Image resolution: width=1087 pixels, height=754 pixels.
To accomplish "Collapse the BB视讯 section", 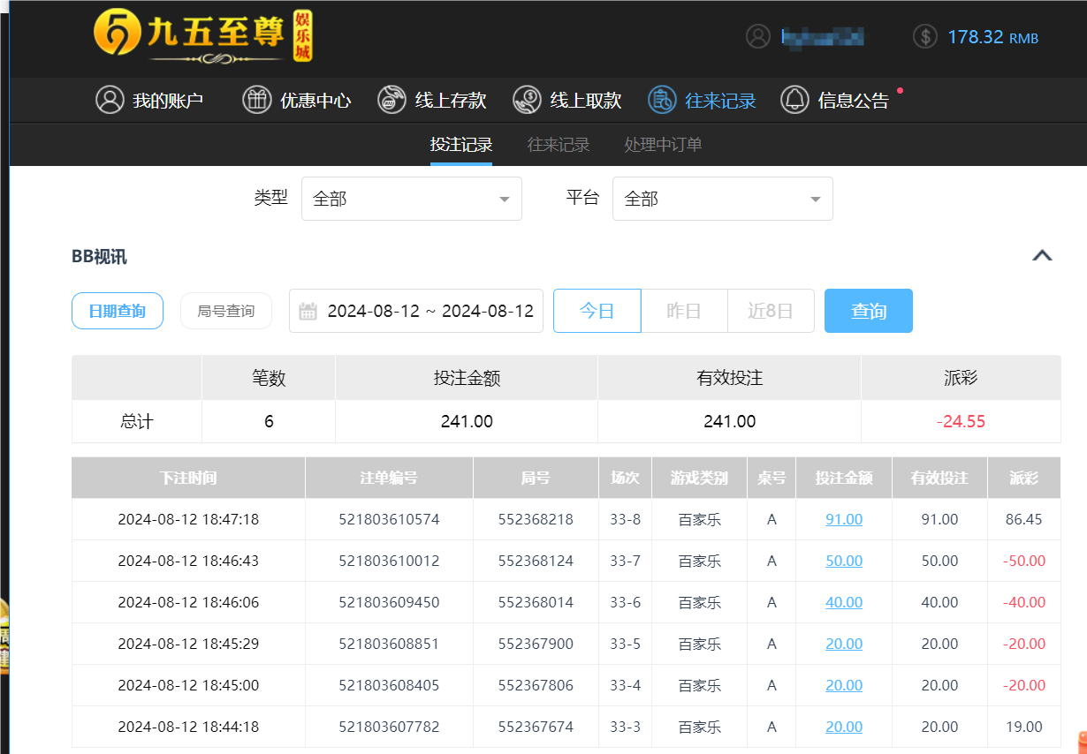I will click(1043, 255).
